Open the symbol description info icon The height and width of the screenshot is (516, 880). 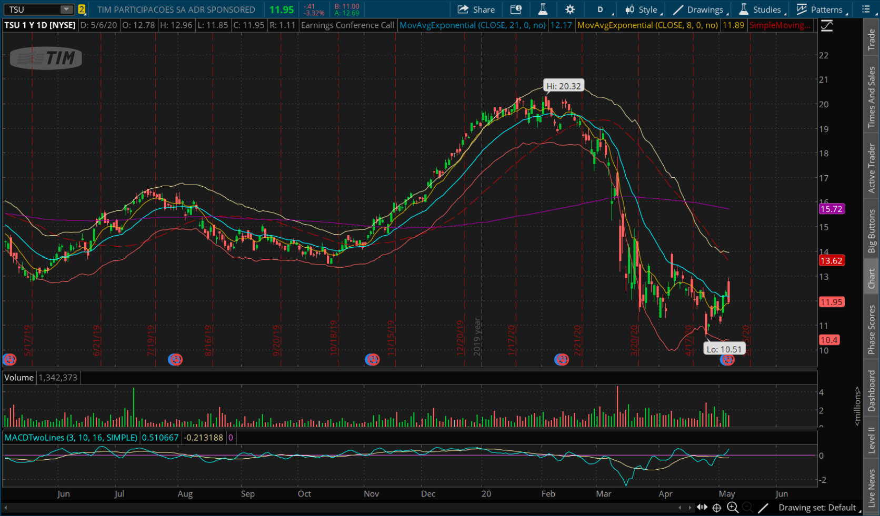[516, 9]
